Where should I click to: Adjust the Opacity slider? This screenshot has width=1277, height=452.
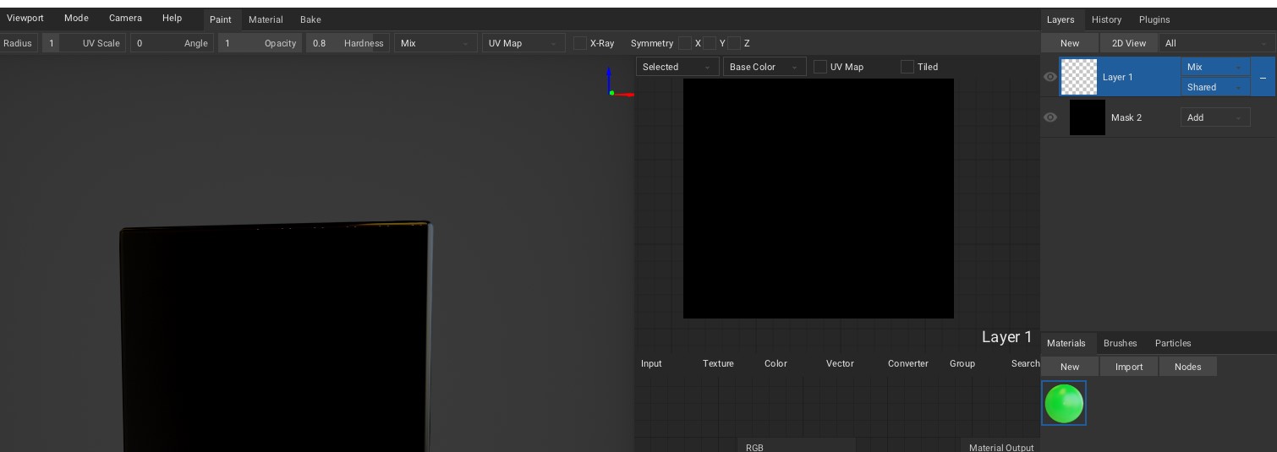(x=260, y=43)
